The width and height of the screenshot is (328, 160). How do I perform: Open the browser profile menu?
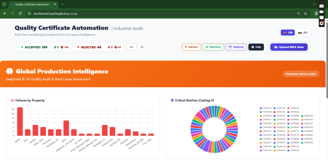[316, 14]
